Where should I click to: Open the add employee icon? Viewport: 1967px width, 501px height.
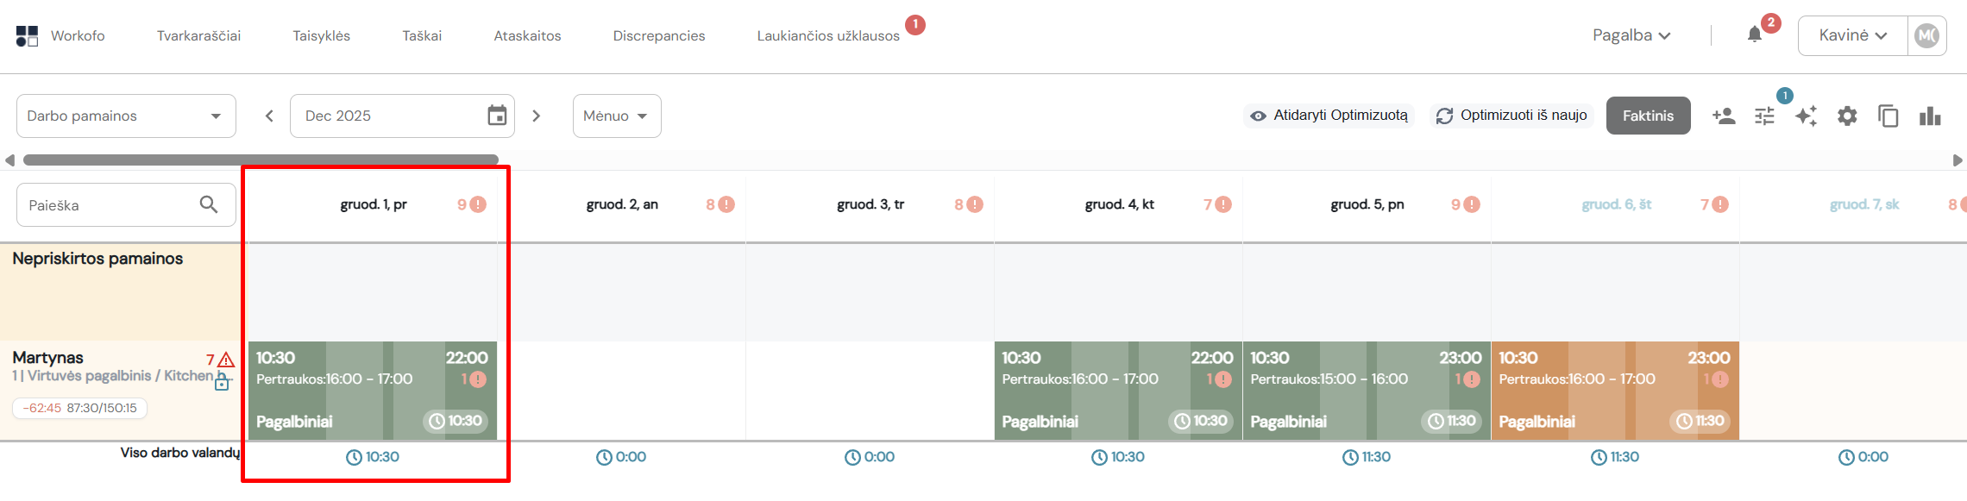point(1723,116)
